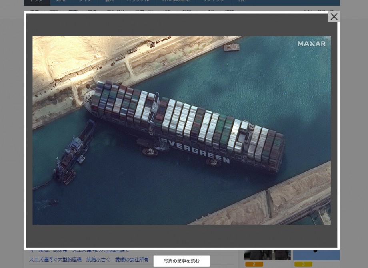Click the Evergreen ship satellite photo

click(182, 130)
